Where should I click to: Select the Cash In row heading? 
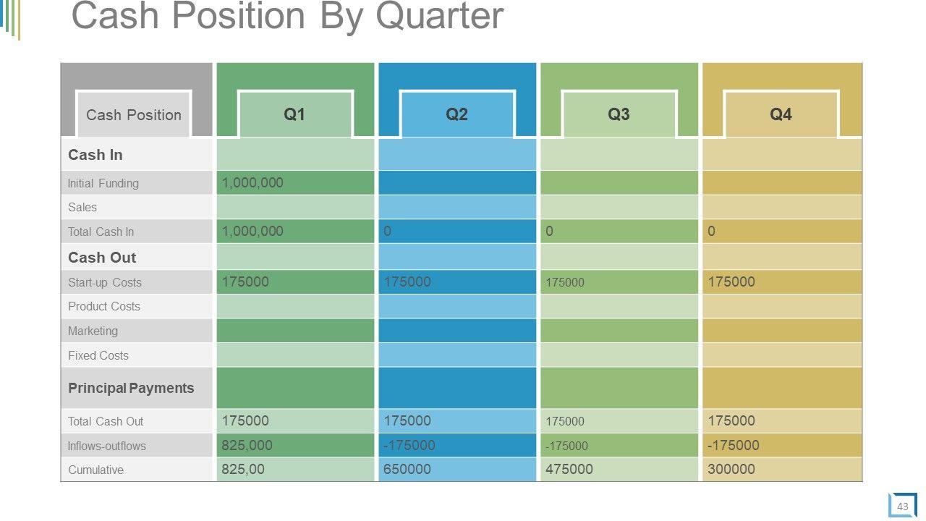tap(95, 155)
